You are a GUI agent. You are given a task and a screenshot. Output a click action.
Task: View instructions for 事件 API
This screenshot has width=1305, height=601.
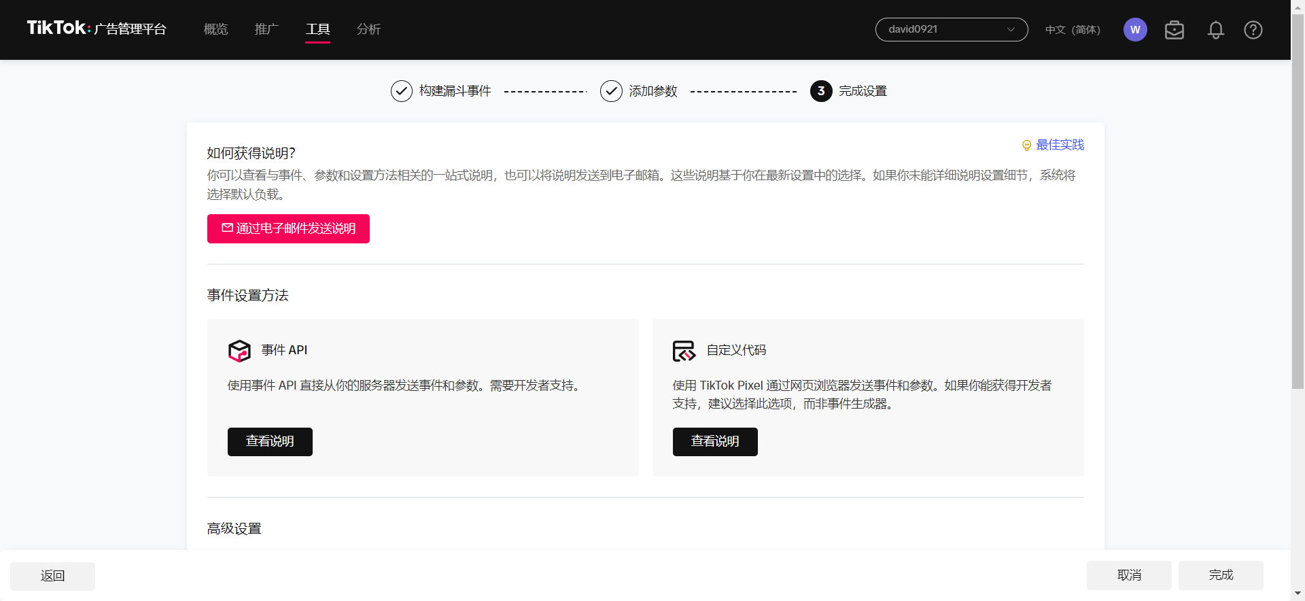coord(270,442)
